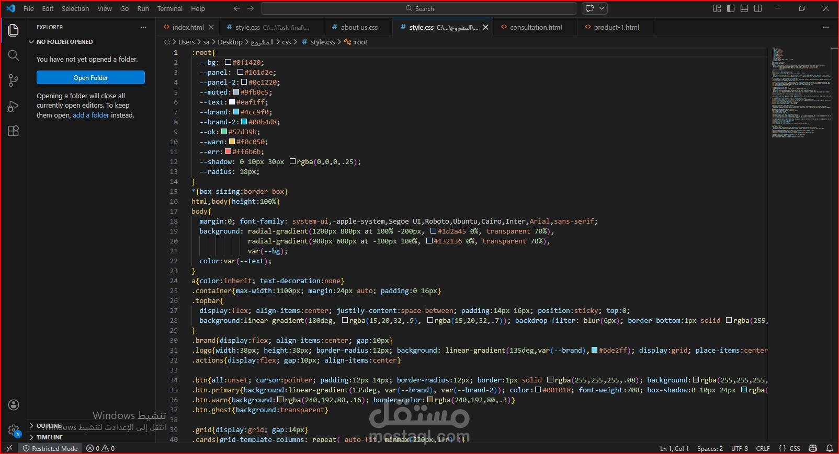
Task: Click Restricted Mode in status bar
Action: [x=50, y=448]
